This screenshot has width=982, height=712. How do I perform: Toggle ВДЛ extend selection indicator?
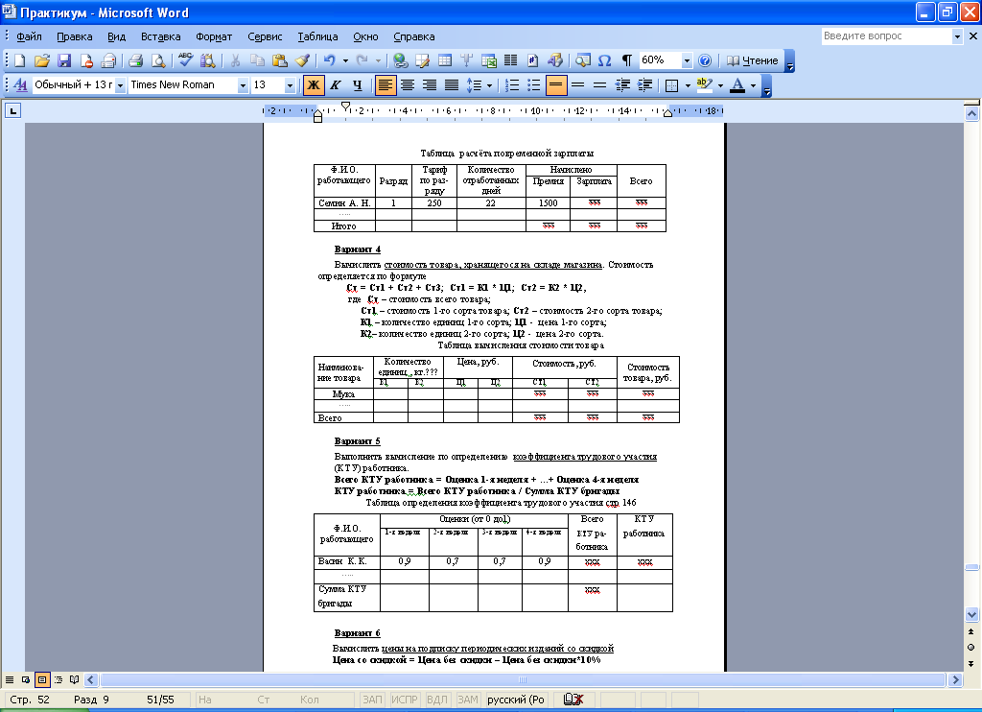point(437,700)
